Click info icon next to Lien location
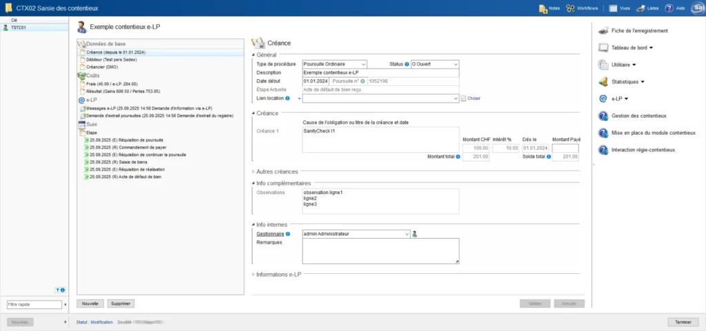The width and height of the screenshot is (706, 331). coord(288,98)
